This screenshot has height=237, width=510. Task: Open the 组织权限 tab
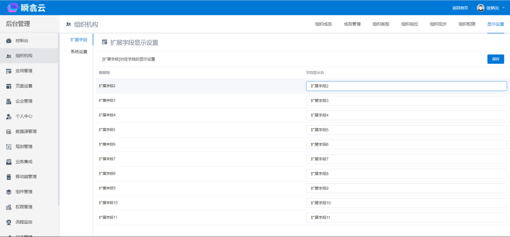tap(467, 24)
